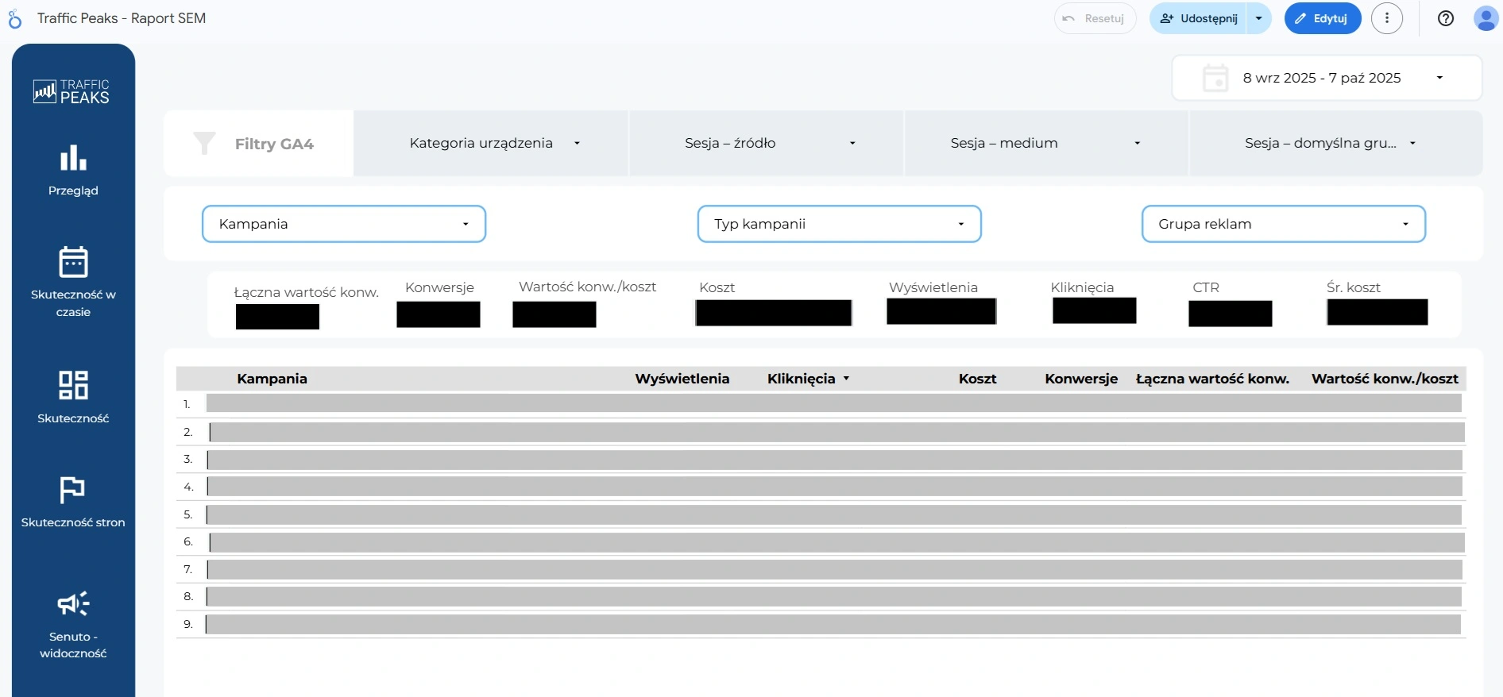The image size is (1503, 697).
Task: Open the Typ kampanii dropdown
Action: pos(839,224)
